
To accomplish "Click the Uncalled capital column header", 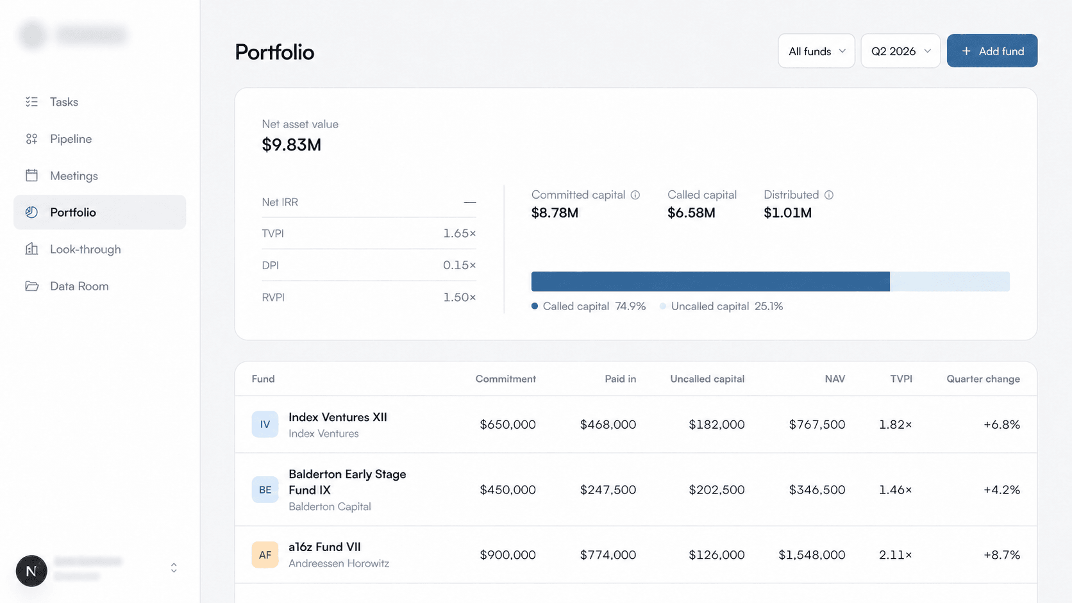I will [707, 379].
